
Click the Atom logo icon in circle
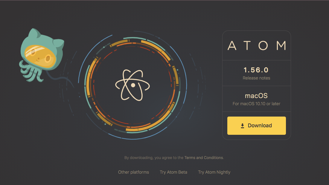point(132,85)
